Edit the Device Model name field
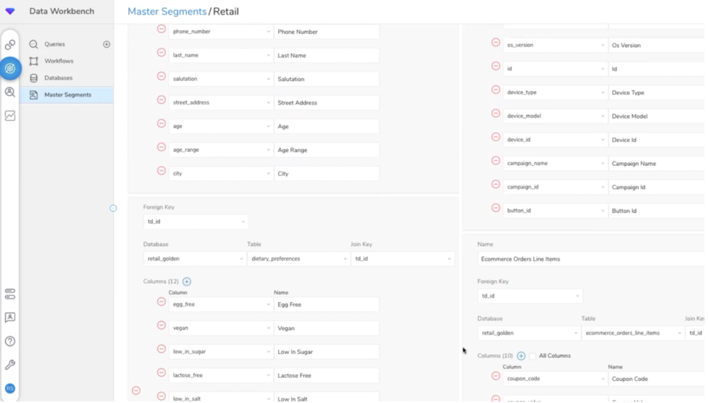 click(658, 116)
